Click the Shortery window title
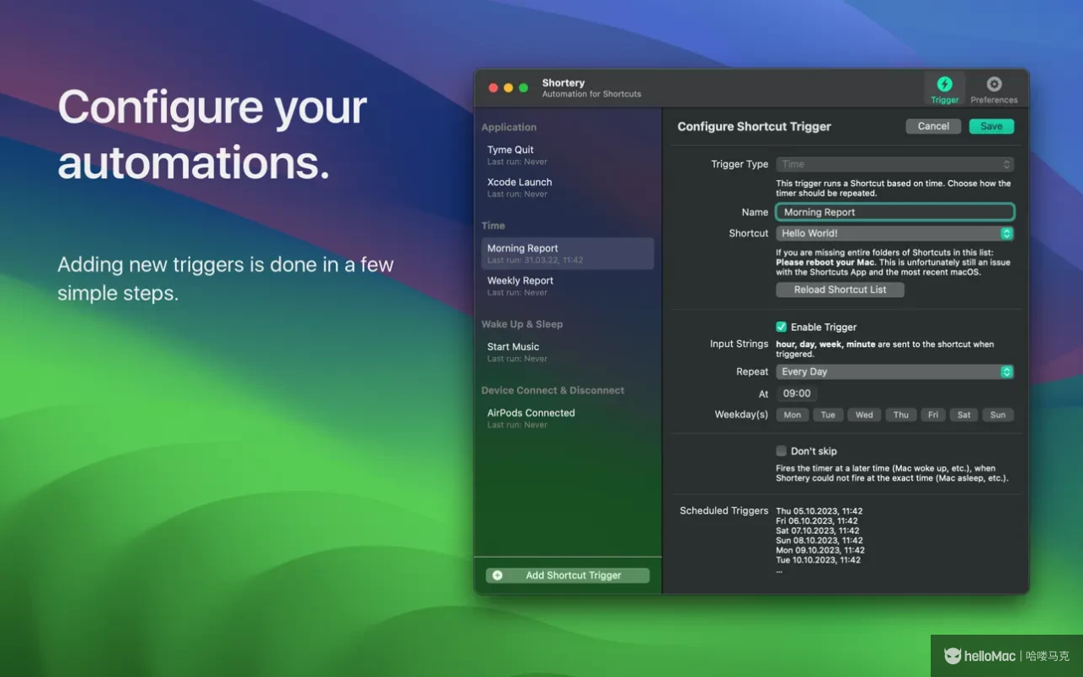 [x=563, y=83]
